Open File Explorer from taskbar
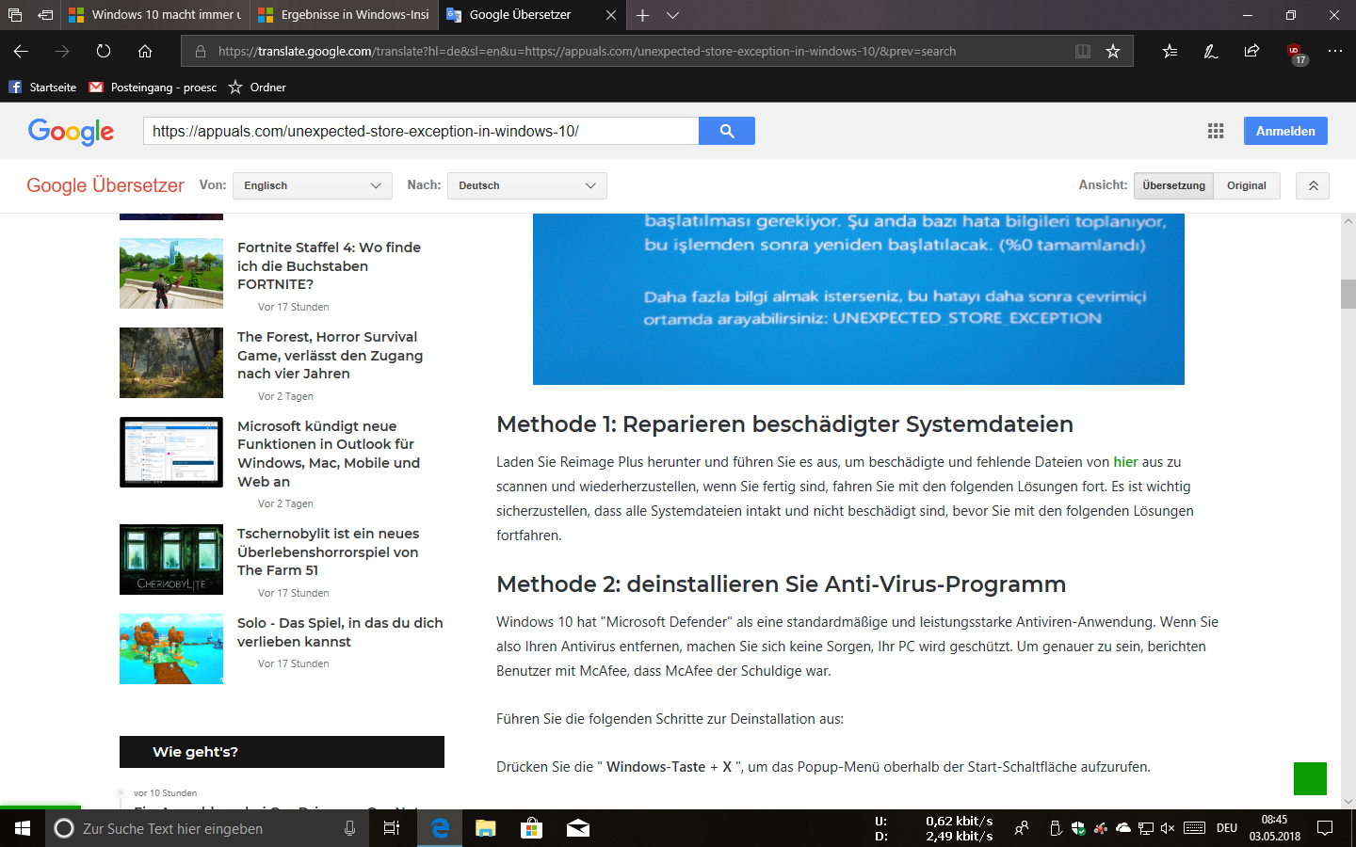The height and width of the screenshot is (847, 1356). click(x=485, y=828)
